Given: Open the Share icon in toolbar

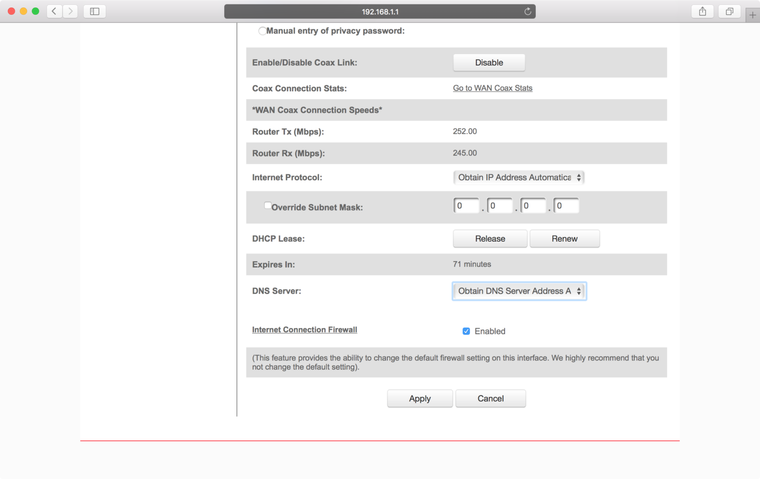Looking at the screenshot, I should (x=702, y=11).
